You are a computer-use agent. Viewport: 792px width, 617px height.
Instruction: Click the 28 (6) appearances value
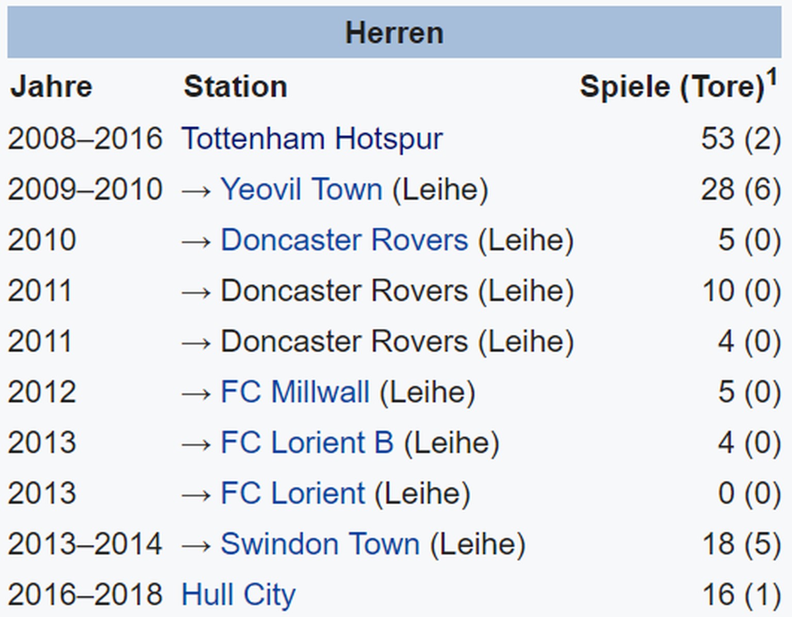click(x=740, y=190)
